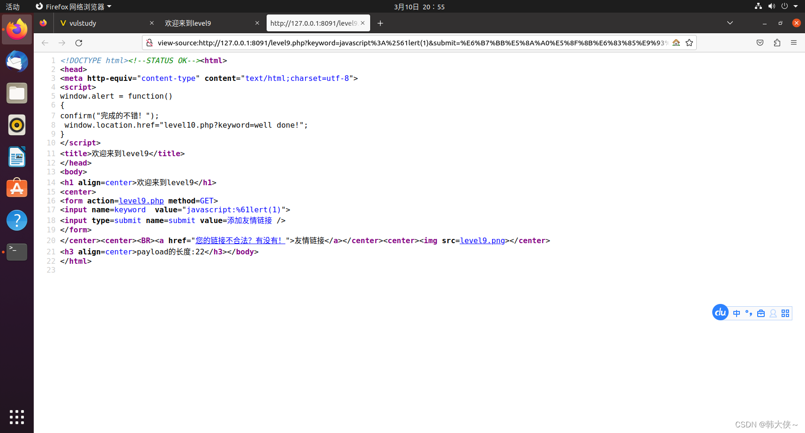
Task: Open the Firefox View pinned tab
Action: (x=43, y=23)
